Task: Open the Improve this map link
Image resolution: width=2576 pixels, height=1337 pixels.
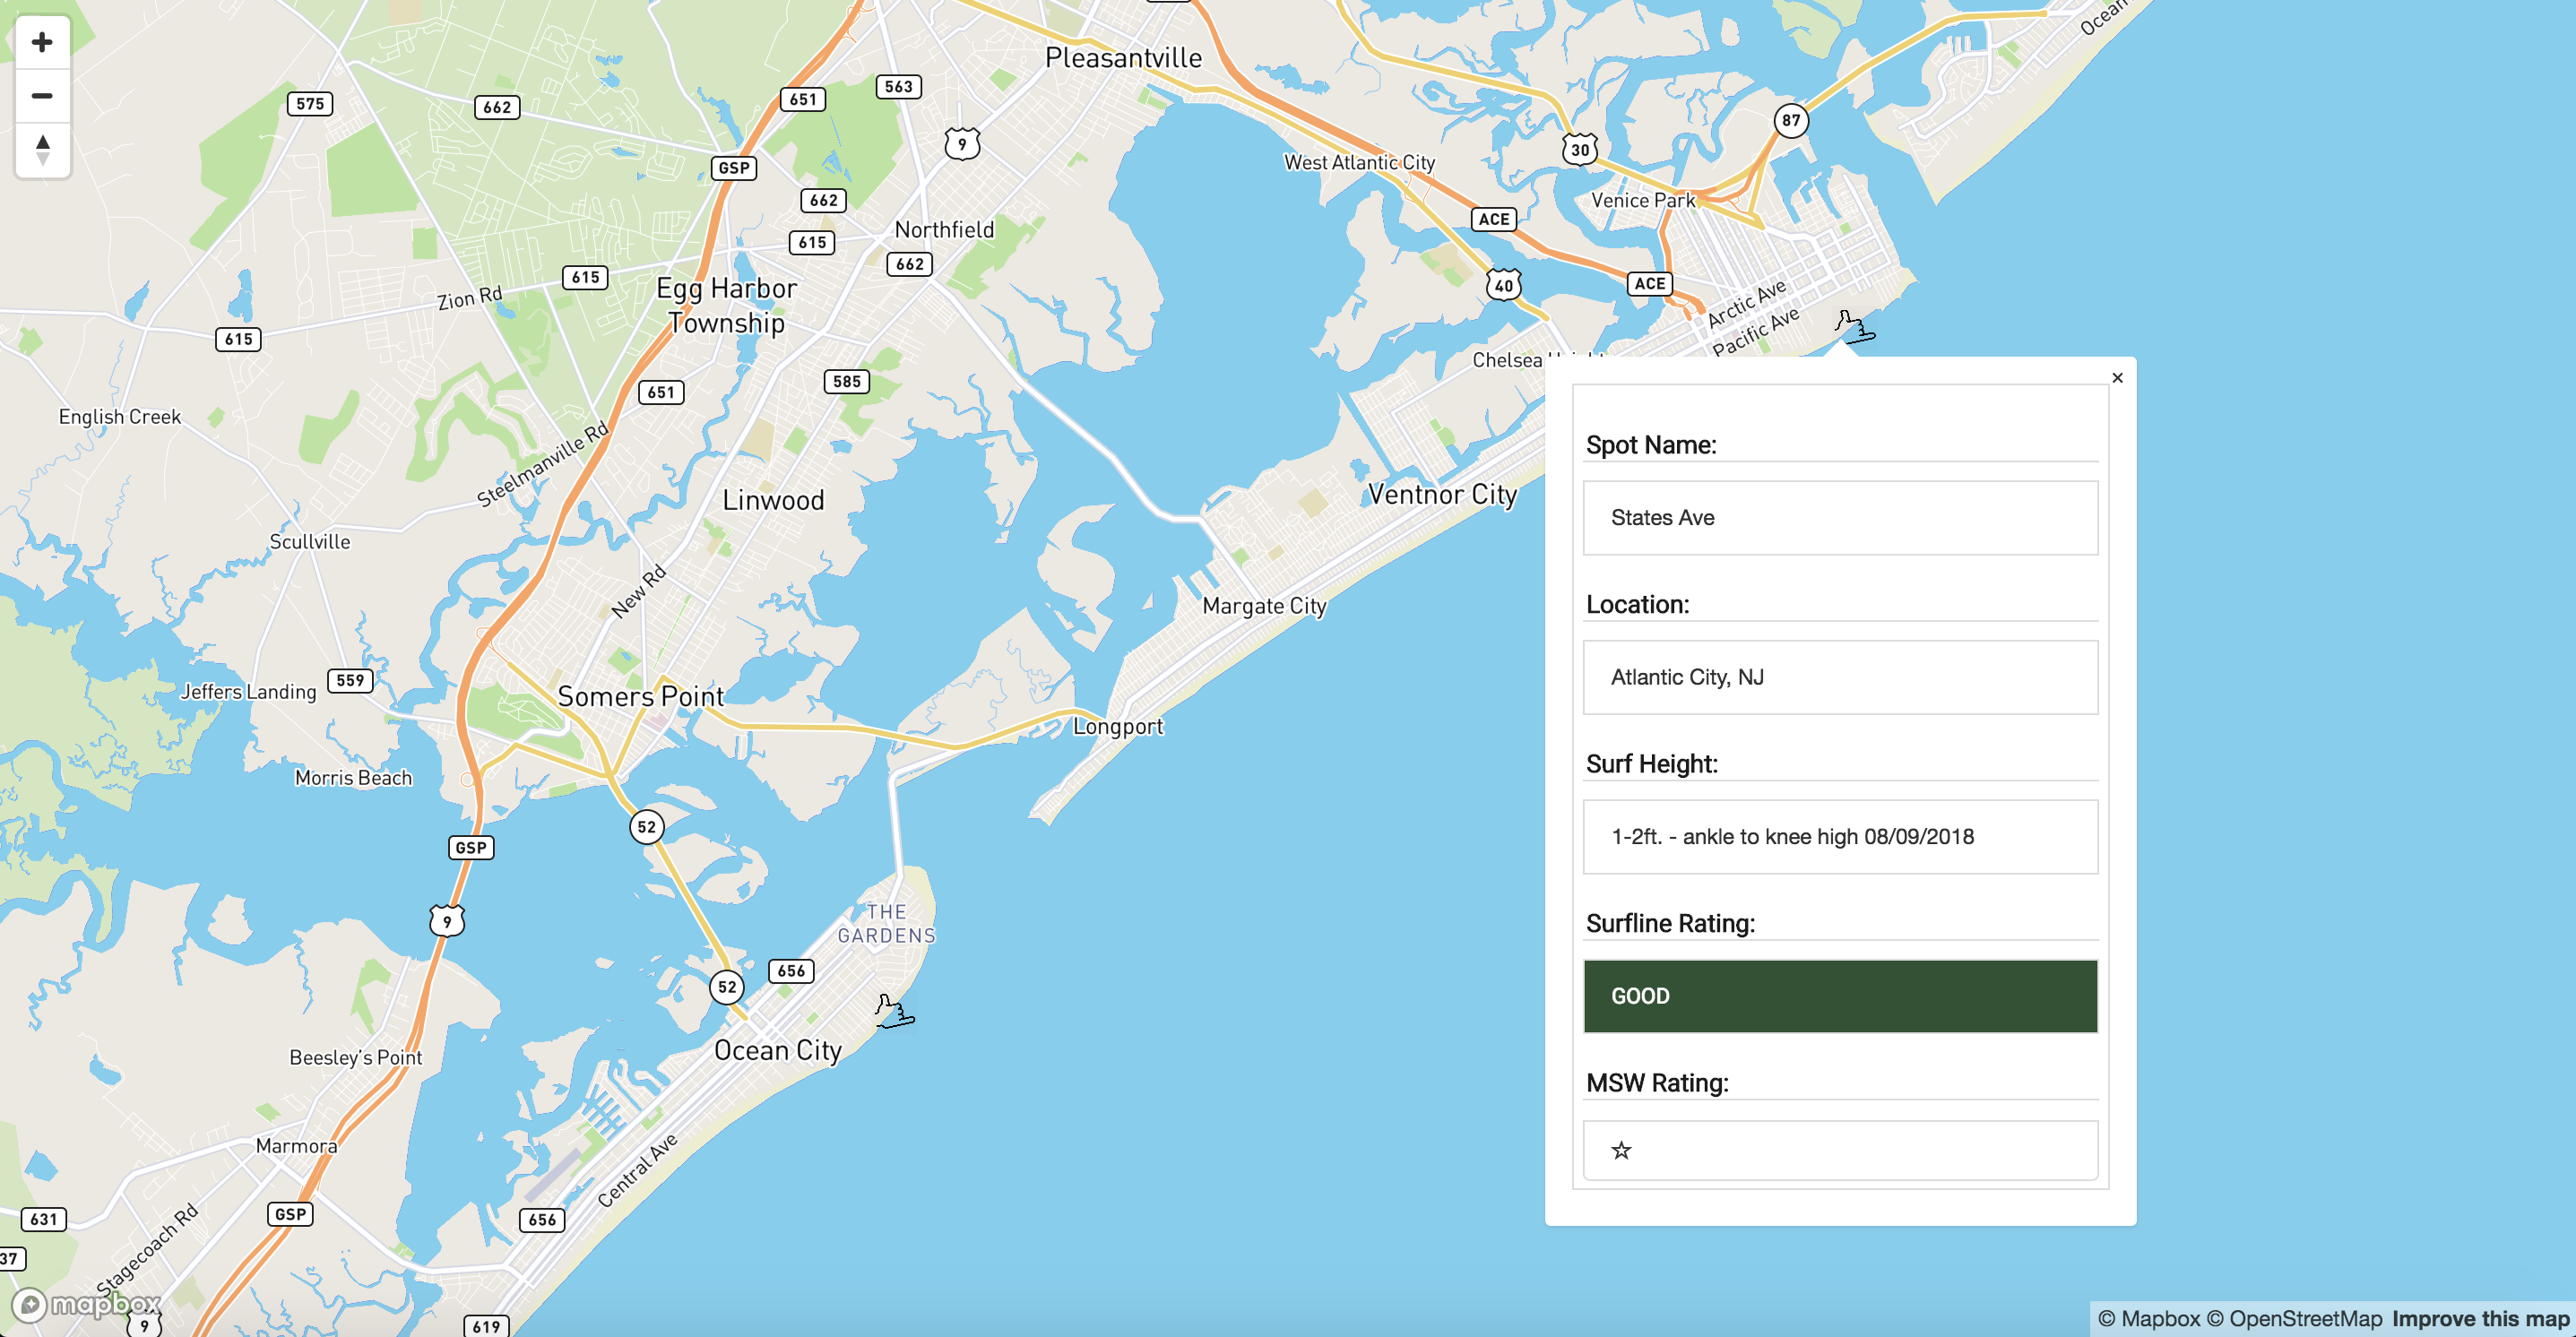Action: [2480, 1318]
